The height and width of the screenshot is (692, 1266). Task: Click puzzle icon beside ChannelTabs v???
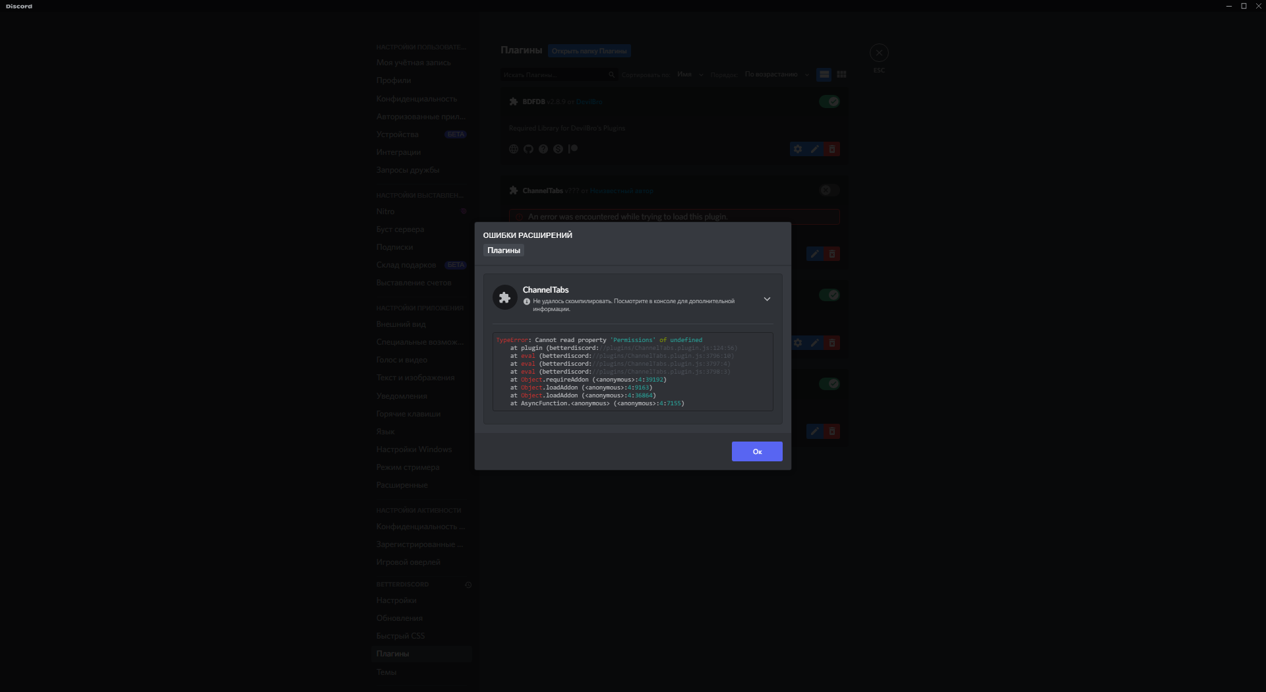(x=514, y=190)
